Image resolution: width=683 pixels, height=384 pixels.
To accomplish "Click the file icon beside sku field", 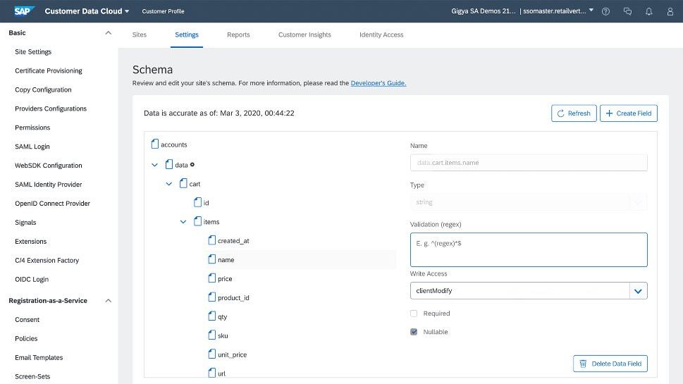I will click(x=211, y=335).
